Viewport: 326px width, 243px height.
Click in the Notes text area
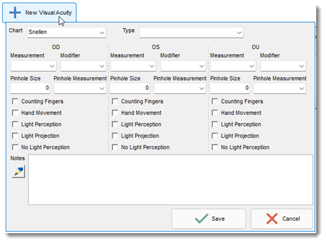tap(170, 180)
